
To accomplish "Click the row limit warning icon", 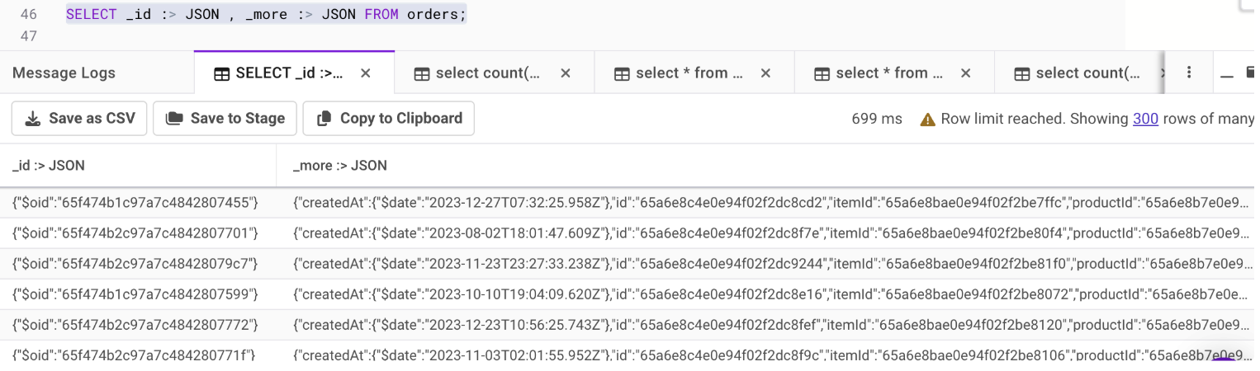I will point(927,119).
